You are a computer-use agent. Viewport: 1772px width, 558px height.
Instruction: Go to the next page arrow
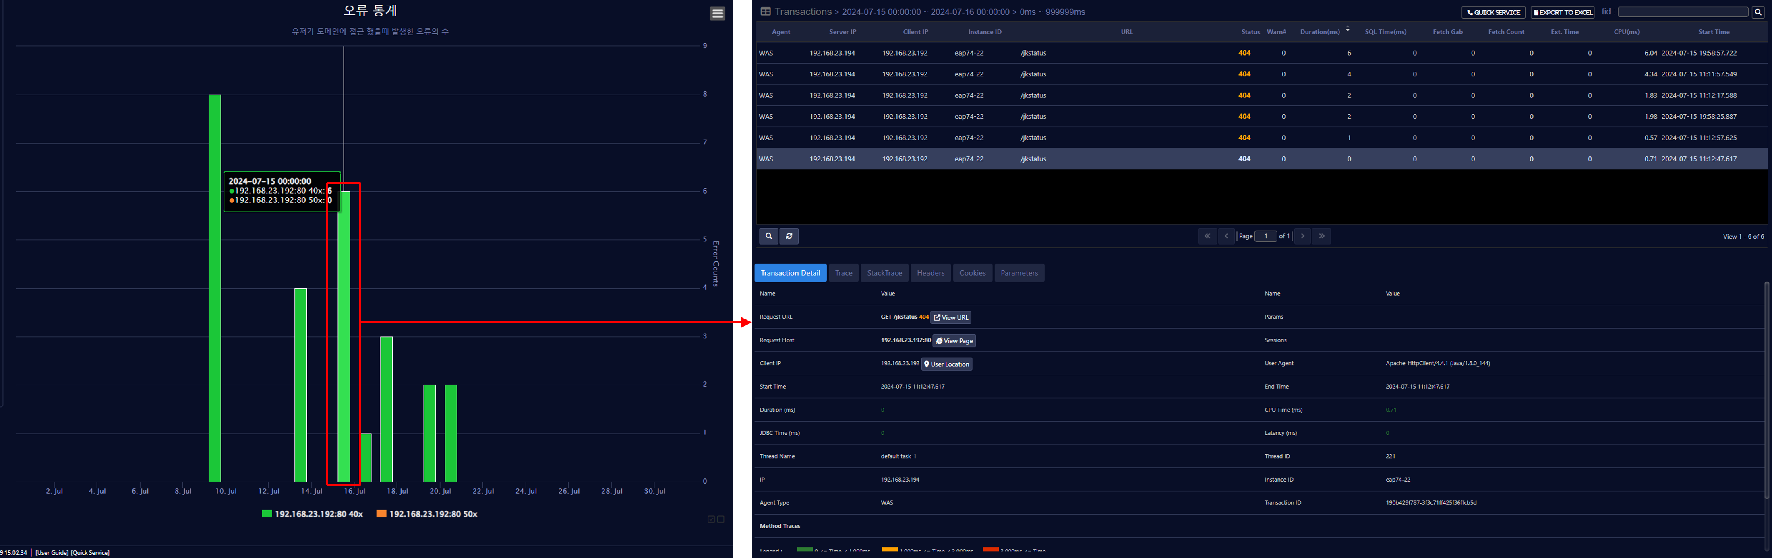[1302, 237]
